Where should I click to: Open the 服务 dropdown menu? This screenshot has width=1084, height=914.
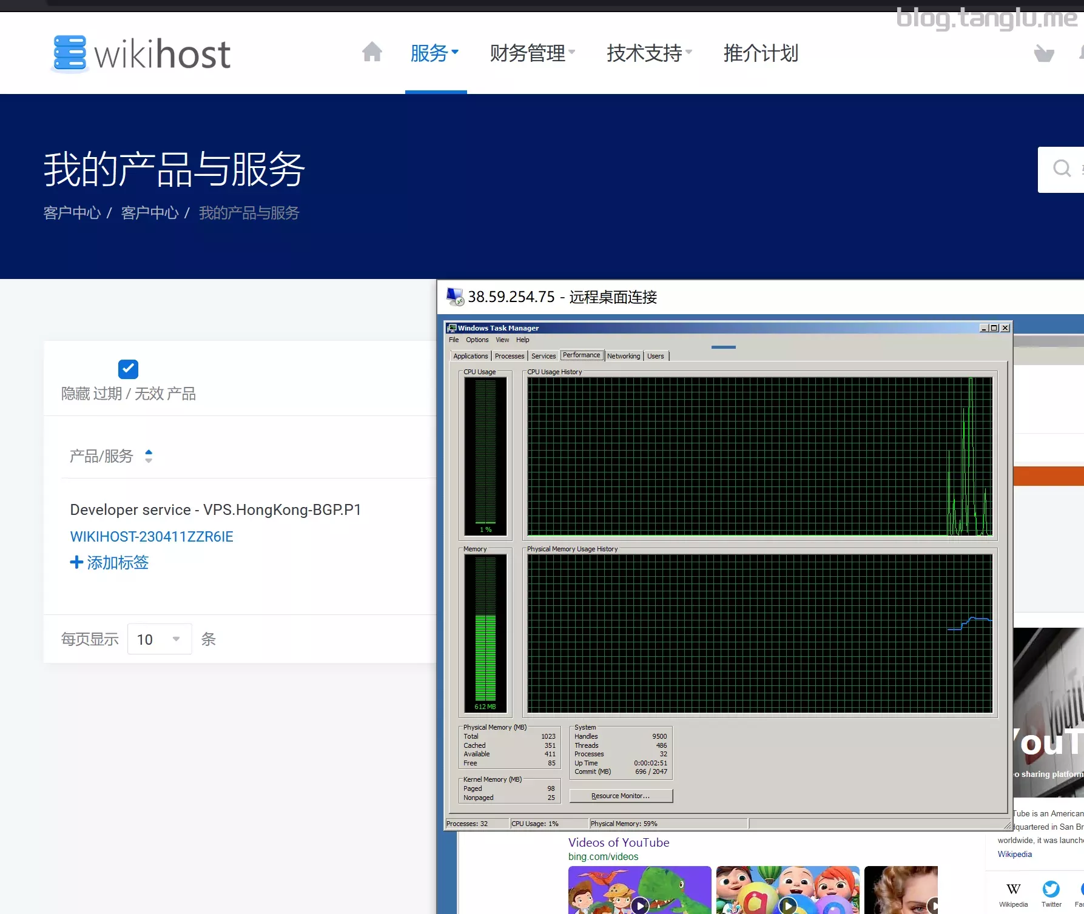(x=434, y=53)
